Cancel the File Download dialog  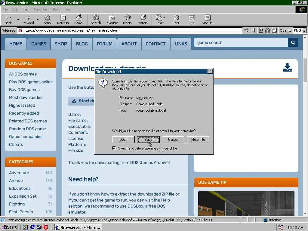(173, 140)
